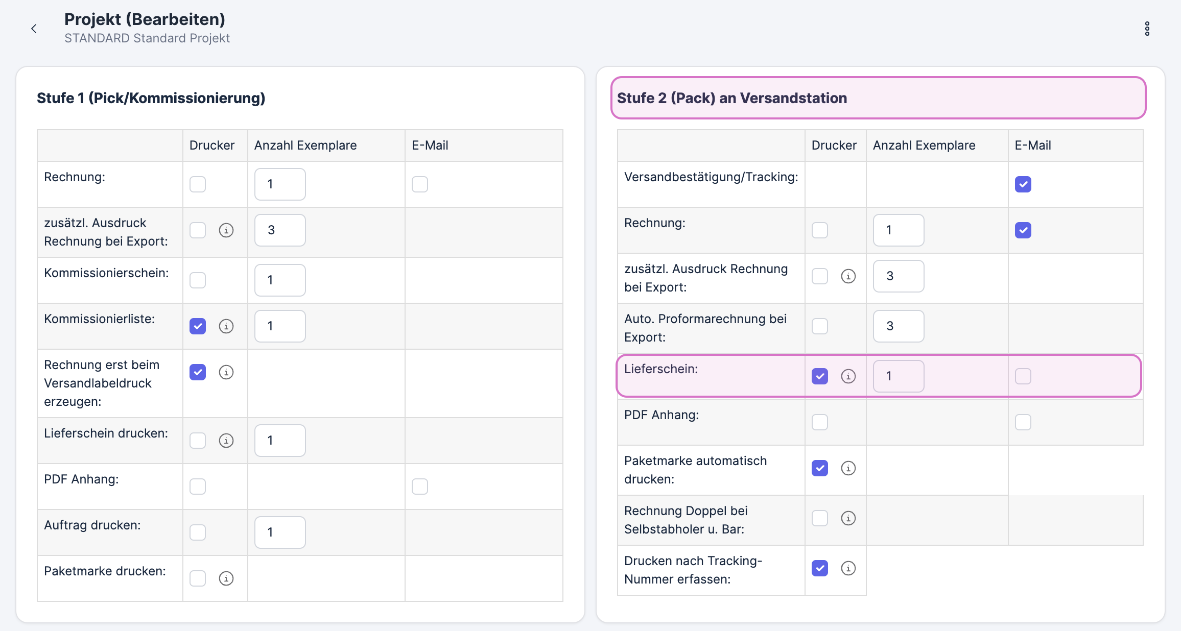Image resolution: width=1181 pixels, height=631 pixels.
Task: Click Anzahl field for Auto. Proformarechnung bei Export
Action: point(899,326)
